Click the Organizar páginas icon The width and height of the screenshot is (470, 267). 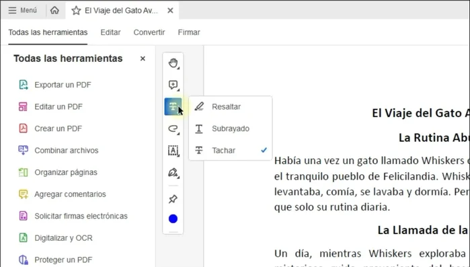click(23, 172)
